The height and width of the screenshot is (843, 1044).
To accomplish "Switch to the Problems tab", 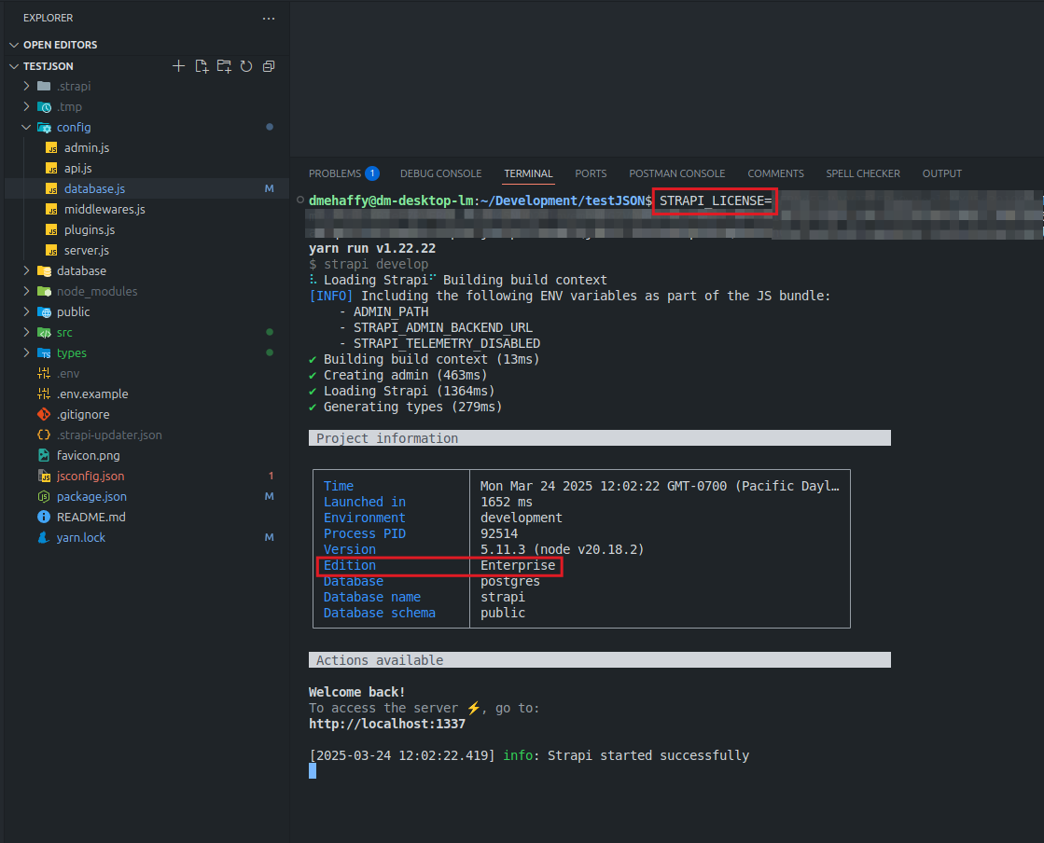I will tap(335, 173).
